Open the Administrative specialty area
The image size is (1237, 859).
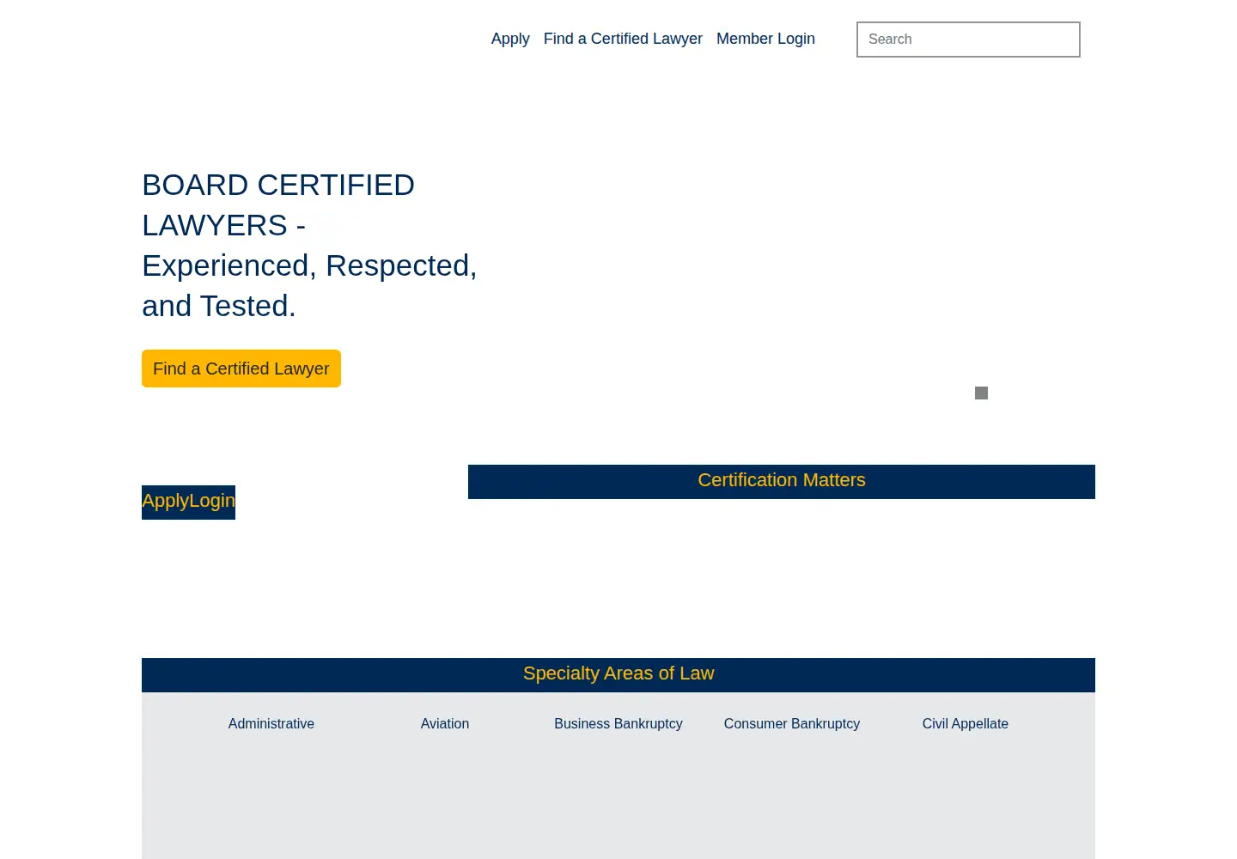click(x=271, y=724)
